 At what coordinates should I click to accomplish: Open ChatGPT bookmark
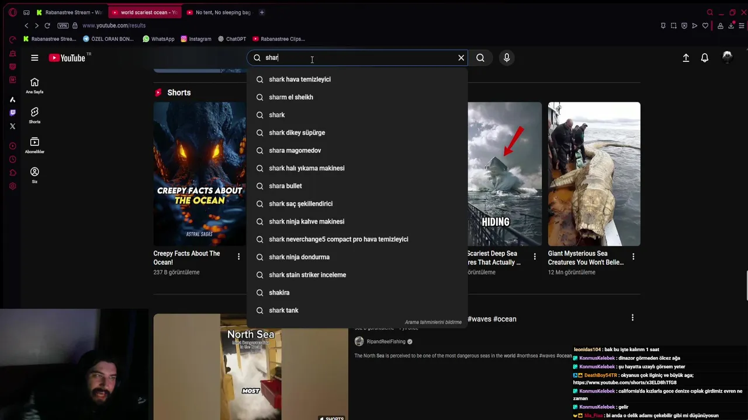(x=232, y=39)
